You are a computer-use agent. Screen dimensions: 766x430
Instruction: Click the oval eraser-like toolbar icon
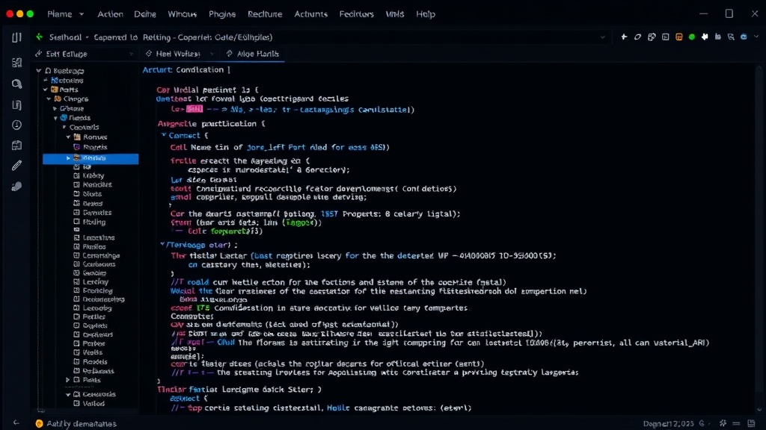click(637, 37)
